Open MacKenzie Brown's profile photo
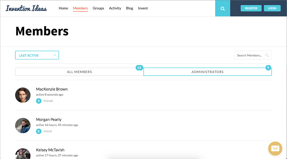 coord(23,95)
